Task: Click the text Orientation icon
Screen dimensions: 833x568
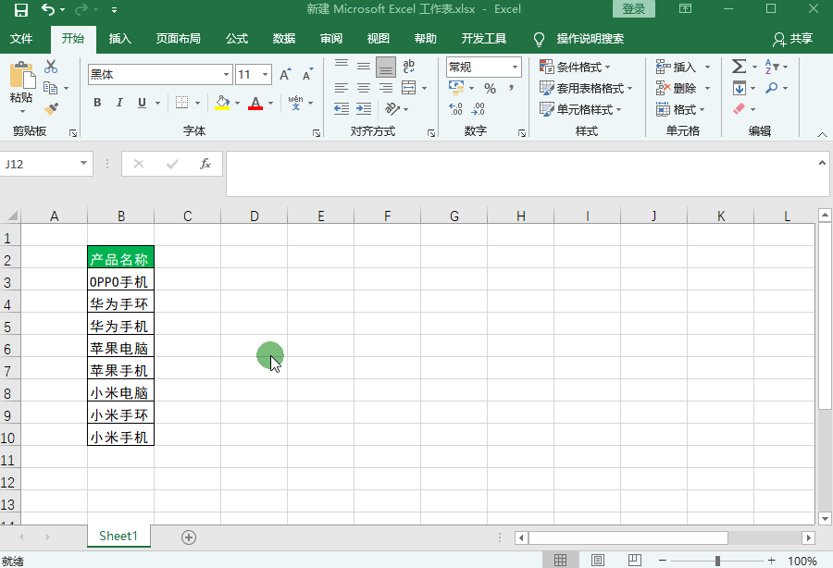Action: click(x=392, y=109)
